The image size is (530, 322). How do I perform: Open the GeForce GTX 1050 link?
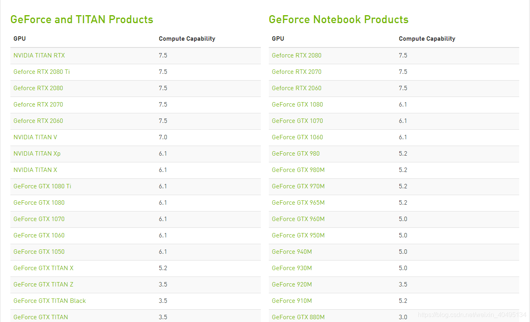pos(39,252)
